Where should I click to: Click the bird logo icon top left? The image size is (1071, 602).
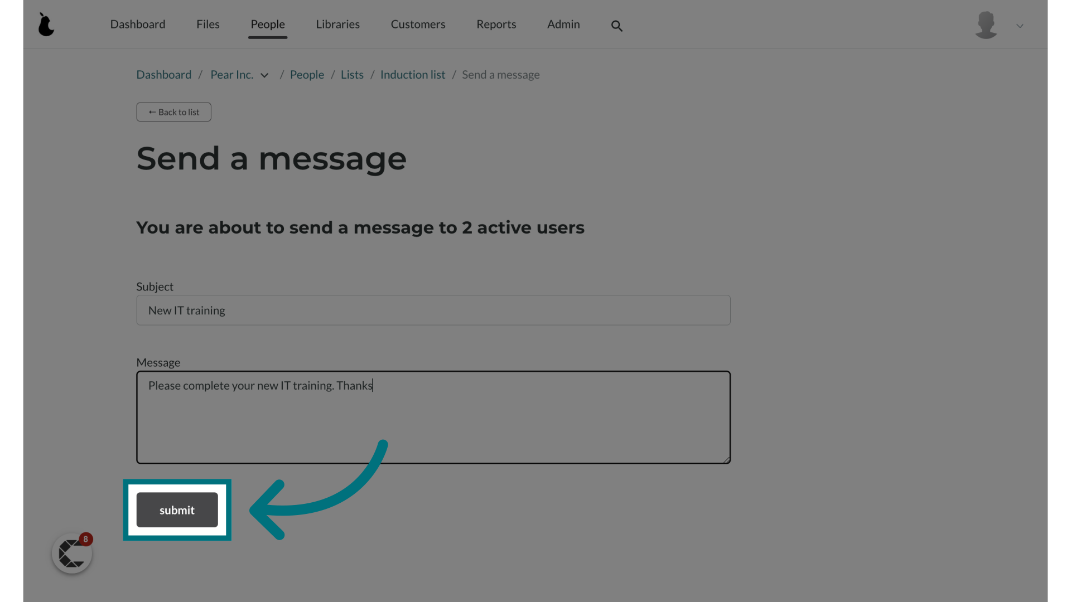(x=47, y=25)
